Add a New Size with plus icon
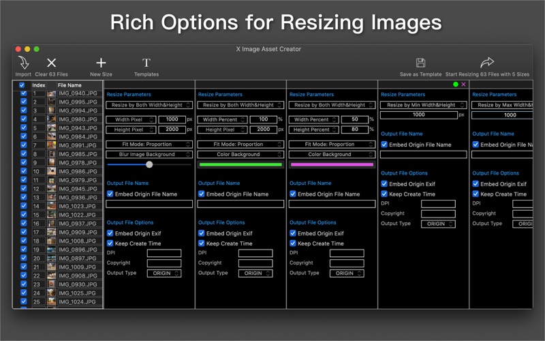Viewport: 545px width, 341px height. pos(101,63)
